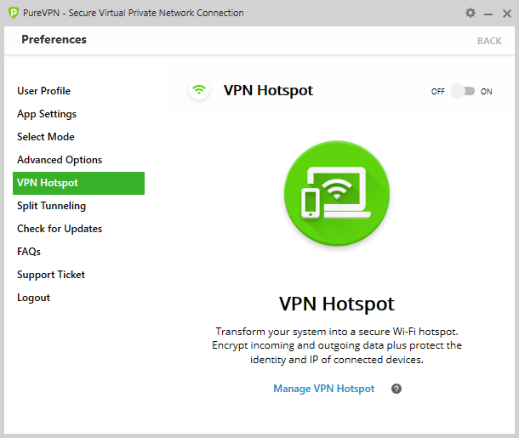Click the PureVPN shield logo
Image resolution: width=519 pixels, height=438 pixels.
[x=14, y=13]
